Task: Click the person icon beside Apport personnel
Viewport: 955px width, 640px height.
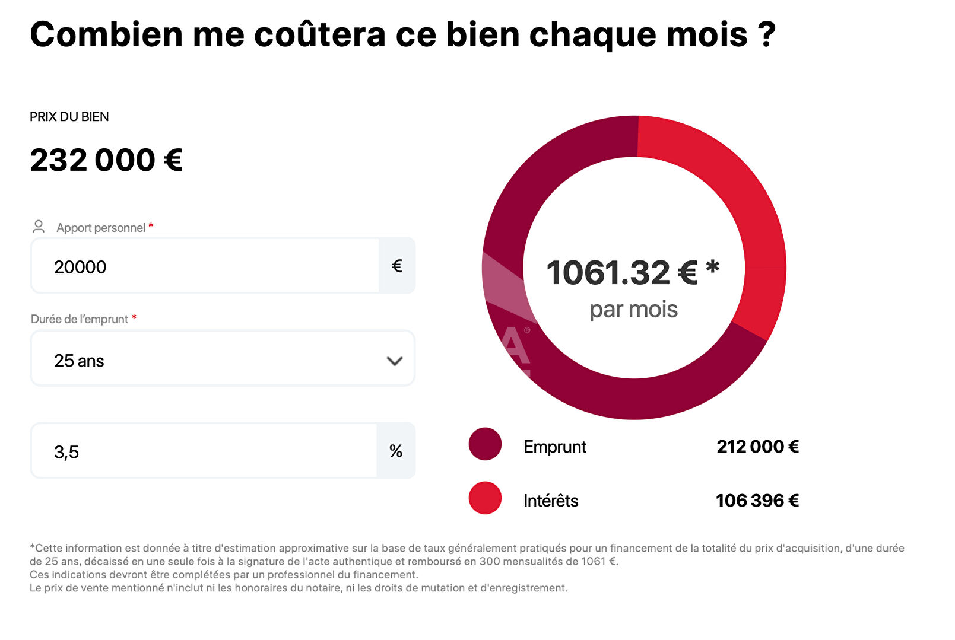Action: pyautogui.click(x=39, y=227)
